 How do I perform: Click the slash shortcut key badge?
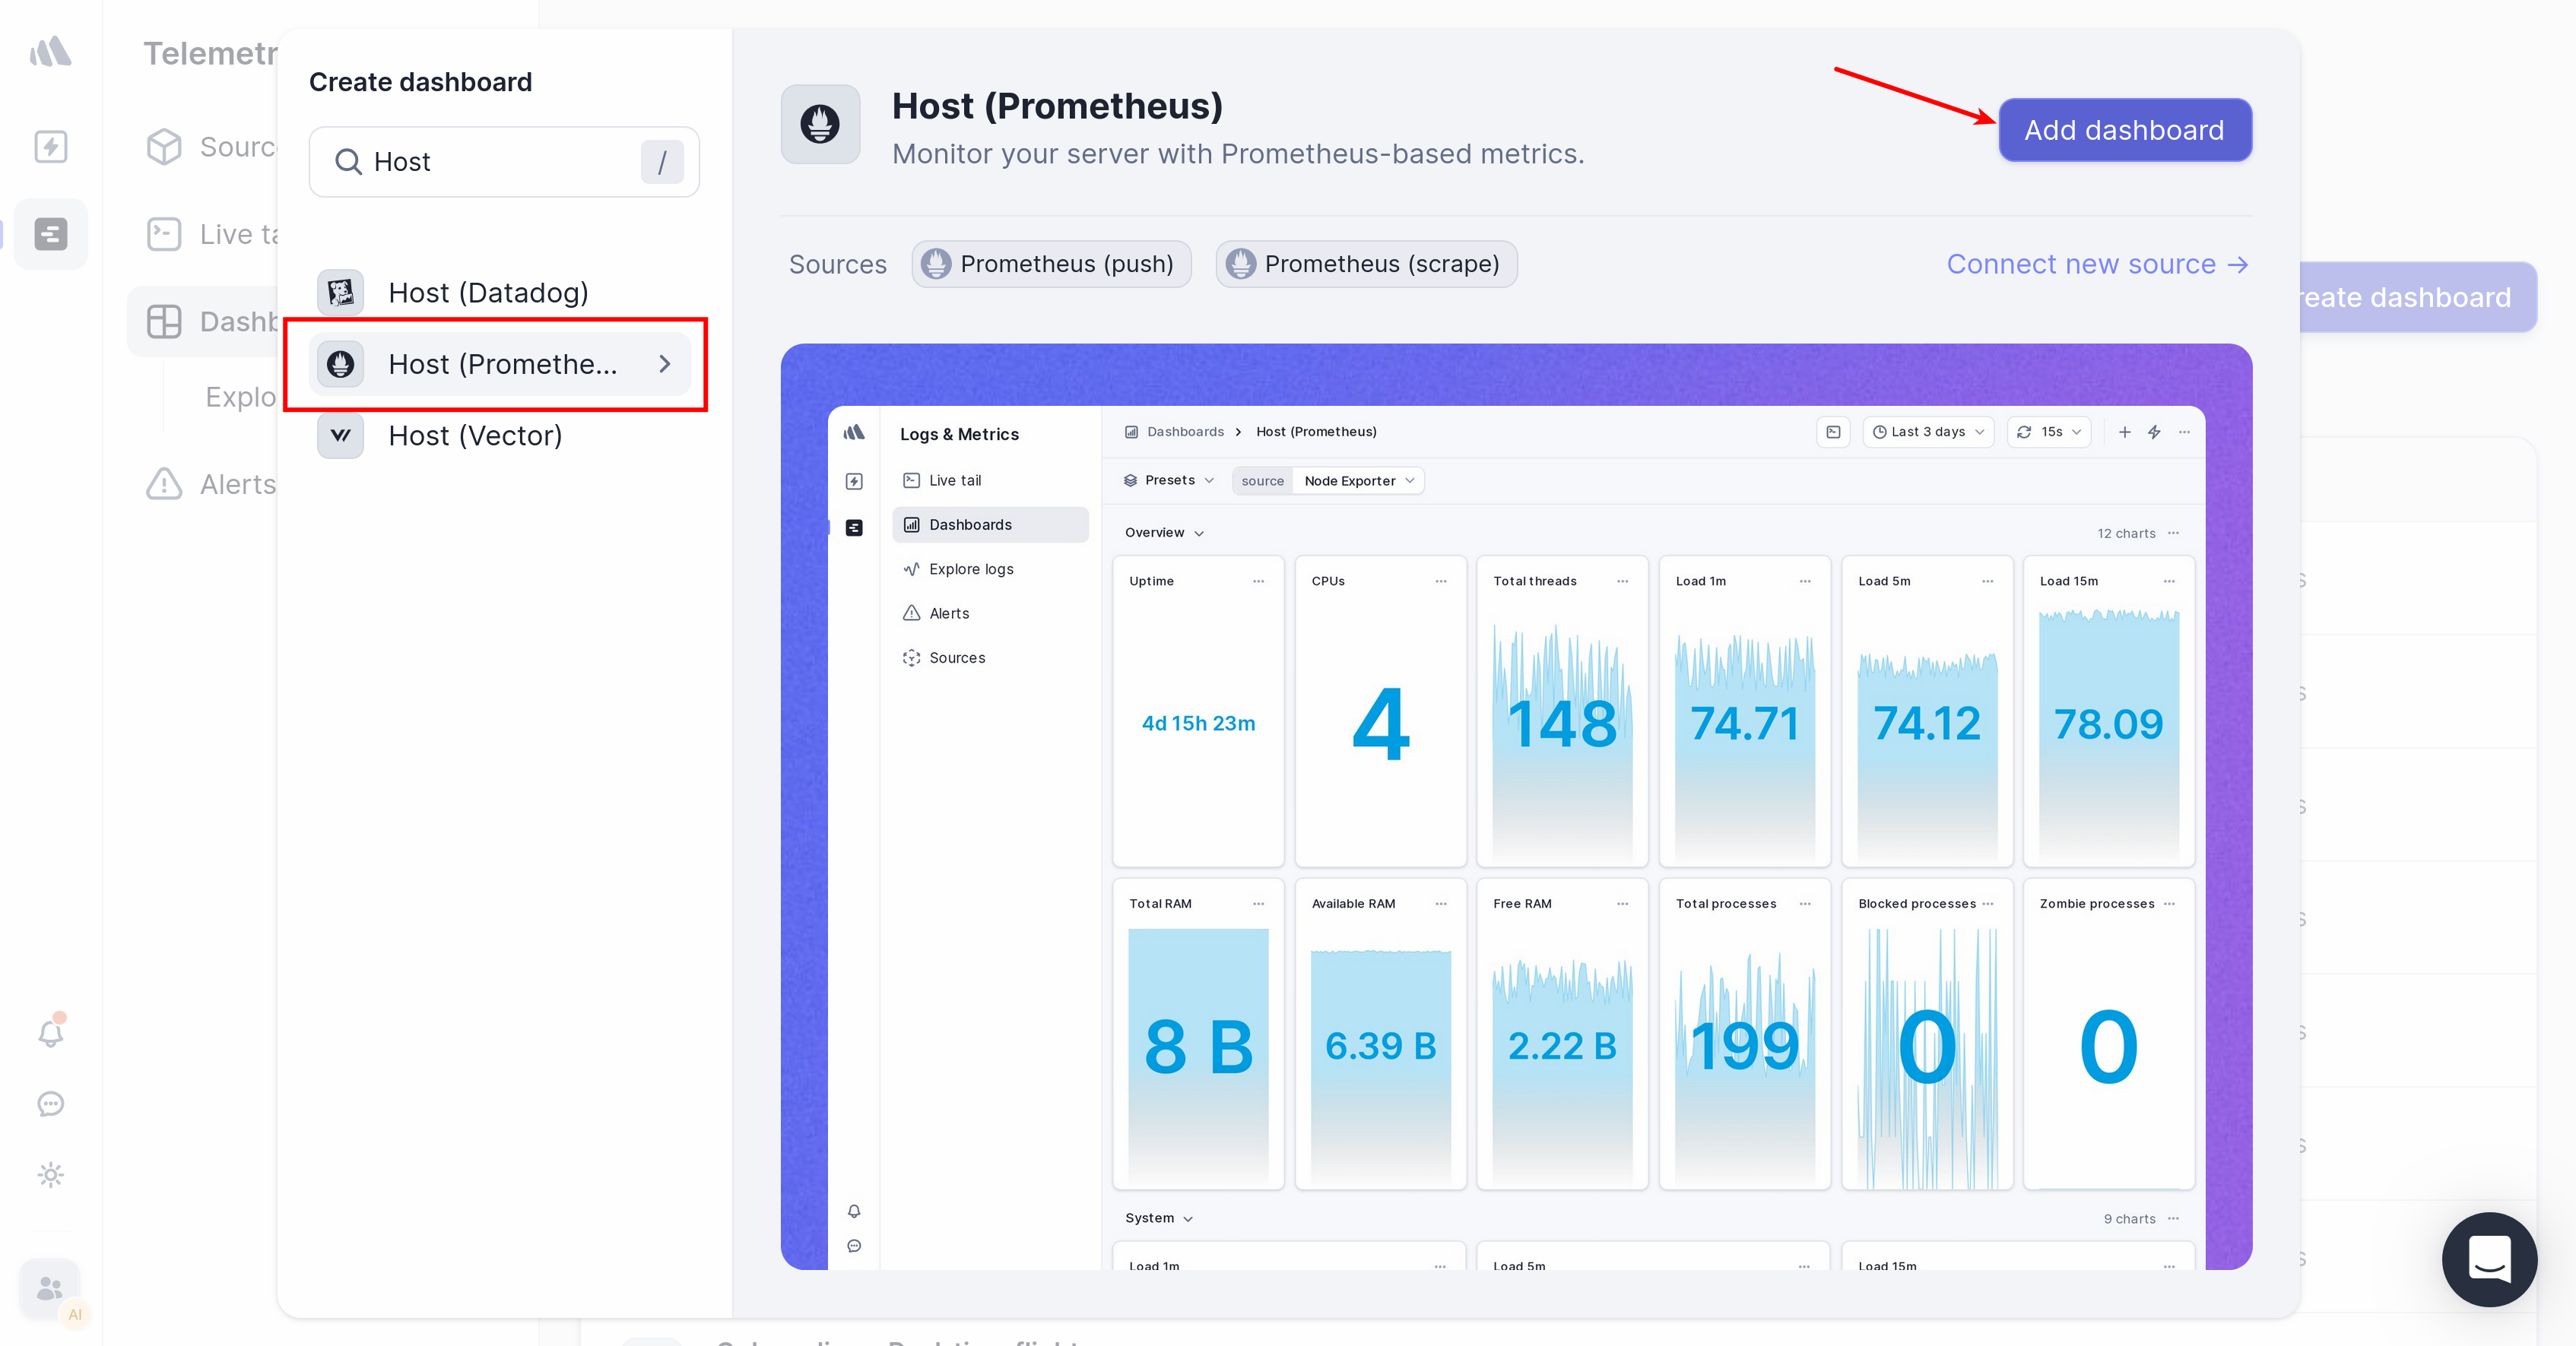point(662,162)
